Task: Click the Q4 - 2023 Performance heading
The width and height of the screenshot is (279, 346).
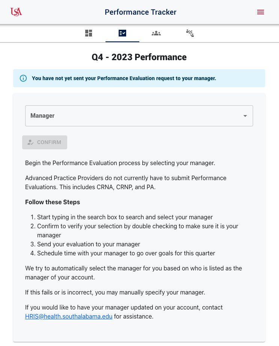Action: [139, 57]
